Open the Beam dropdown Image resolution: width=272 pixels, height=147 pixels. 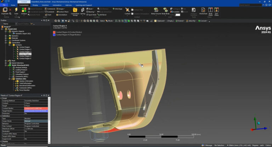pyautogui.click(x=90, y=8)
